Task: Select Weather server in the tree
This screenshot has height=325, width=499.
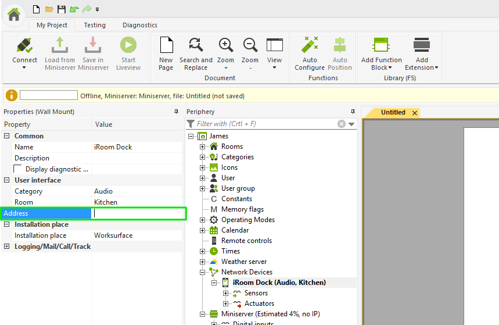Action: pyautogui.click(x=244, y=262)
